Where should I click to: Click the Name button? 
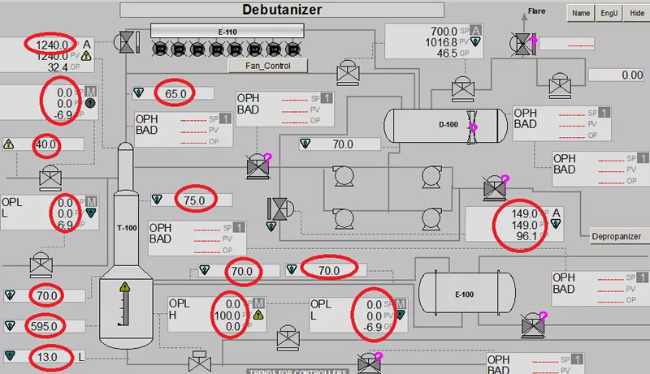pos(581,13)
